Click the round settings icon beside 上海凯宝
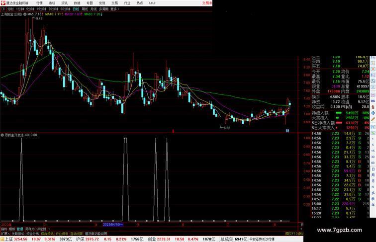 point(25,14)
